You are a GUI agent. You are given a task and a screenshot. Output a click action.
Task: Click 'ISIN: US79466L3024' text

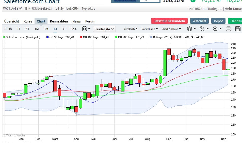tap(39, 9)
